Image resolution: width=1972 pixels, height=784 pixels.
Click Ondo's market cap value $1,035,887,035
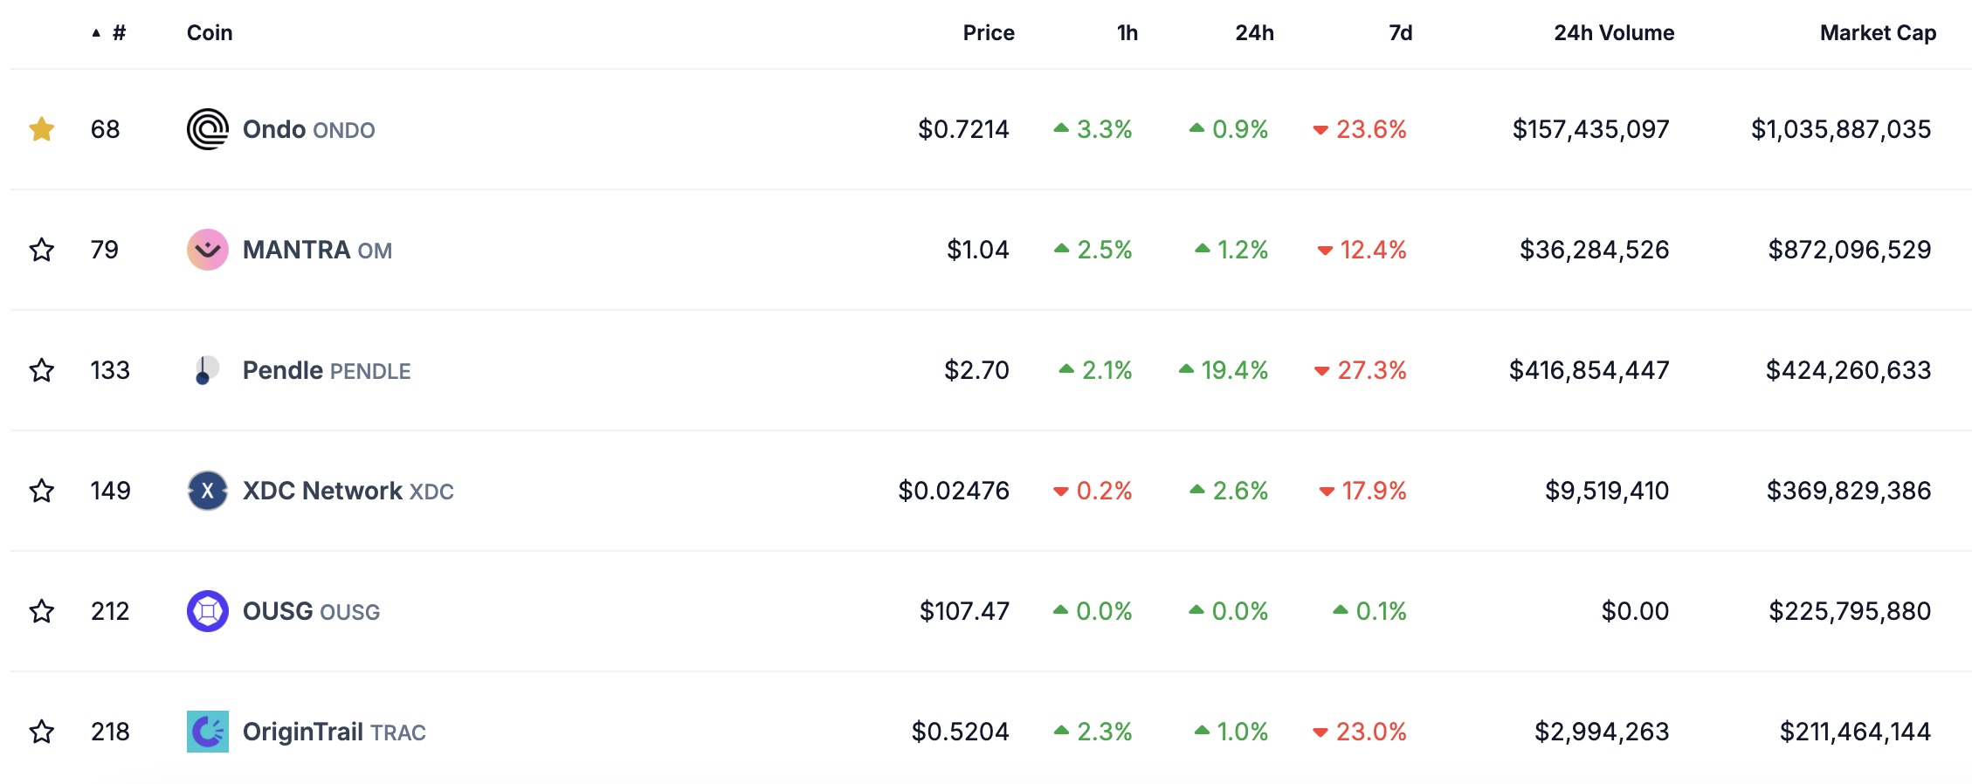(1841, 129)
